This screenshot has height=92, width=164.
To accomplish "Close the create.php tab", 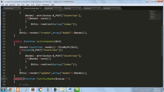I will 99,8.
